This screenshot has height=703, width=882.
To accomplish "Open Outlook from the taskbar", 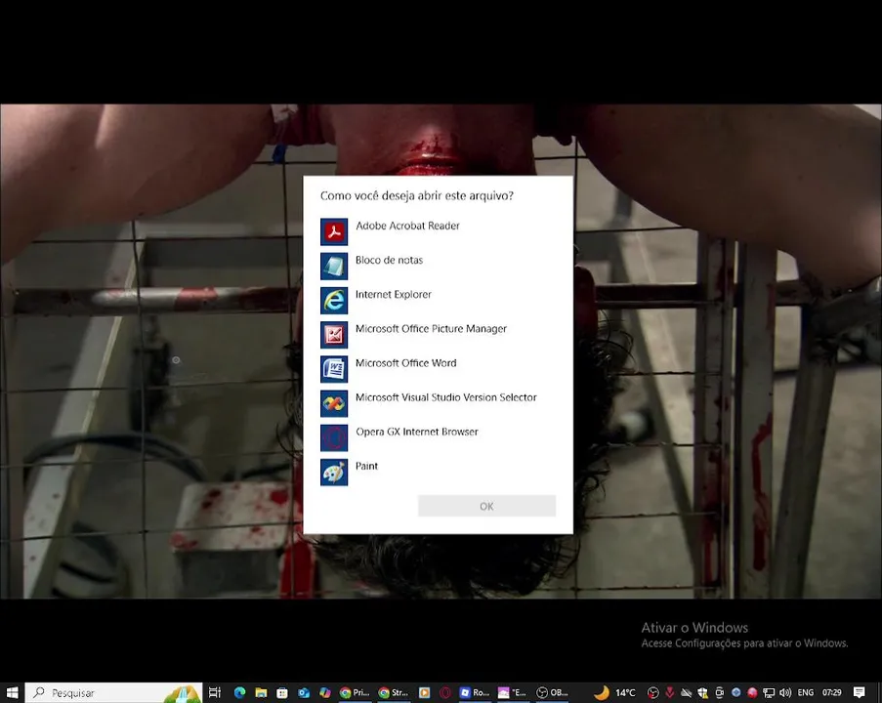I will coord(304,692).
